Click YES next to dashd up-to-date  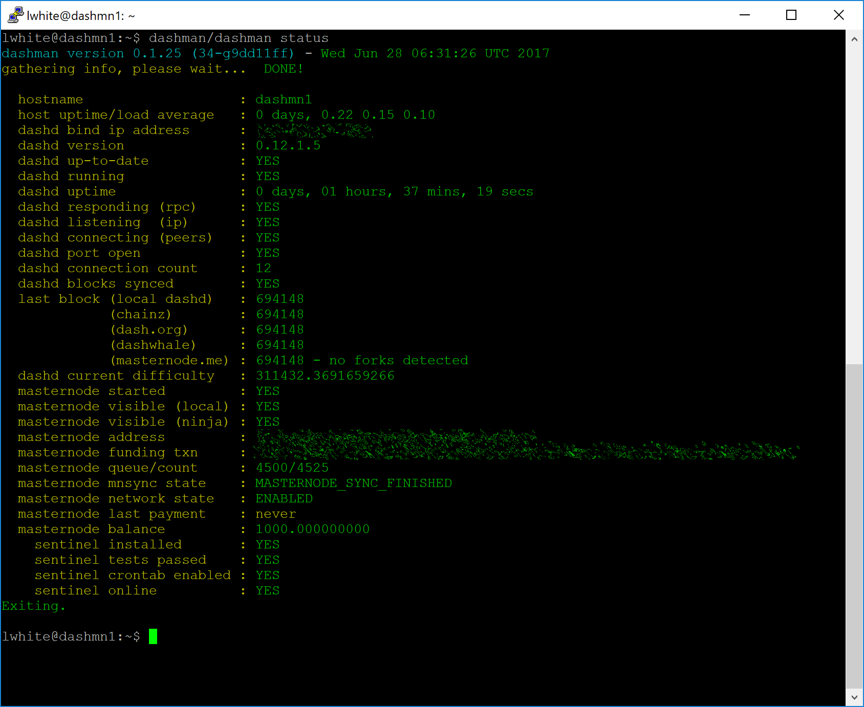267,161
